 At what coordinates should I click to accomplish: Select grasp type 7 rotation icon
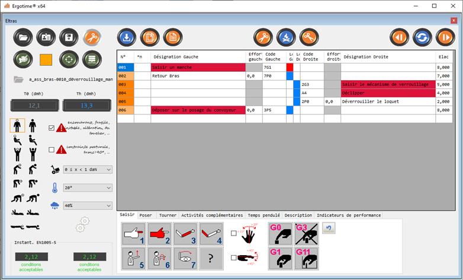pos(185,259)
